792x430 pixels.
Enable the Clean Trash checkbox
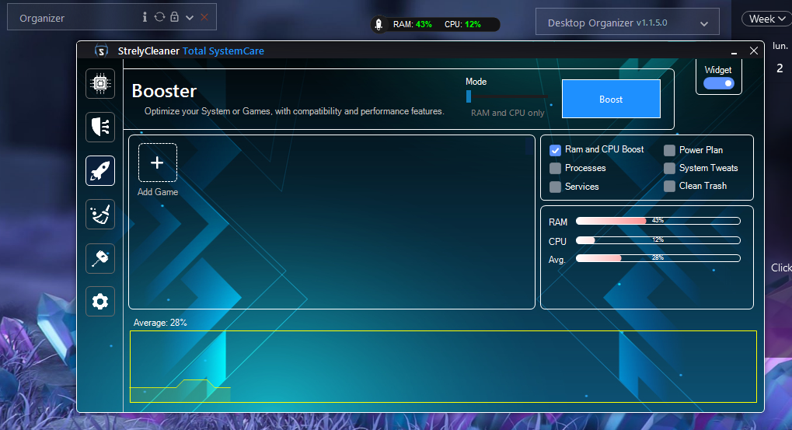pyautogui.click(x=669, y=186)
